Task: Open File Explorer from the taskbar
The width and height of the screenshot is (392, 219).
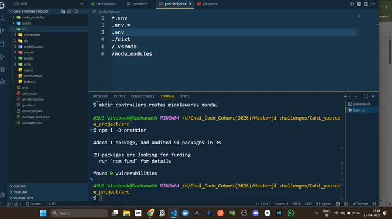Action: tap(127, 213)
